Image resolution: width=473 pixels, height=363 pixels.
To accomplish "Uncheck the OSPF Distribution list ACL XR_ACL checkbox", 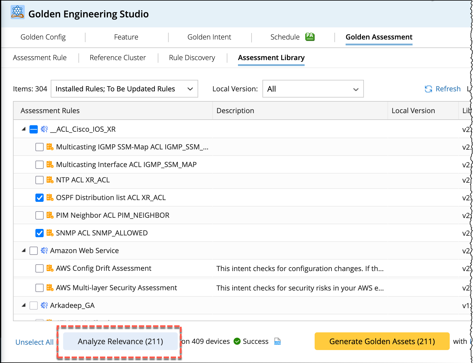I will (x=40, y=198).
